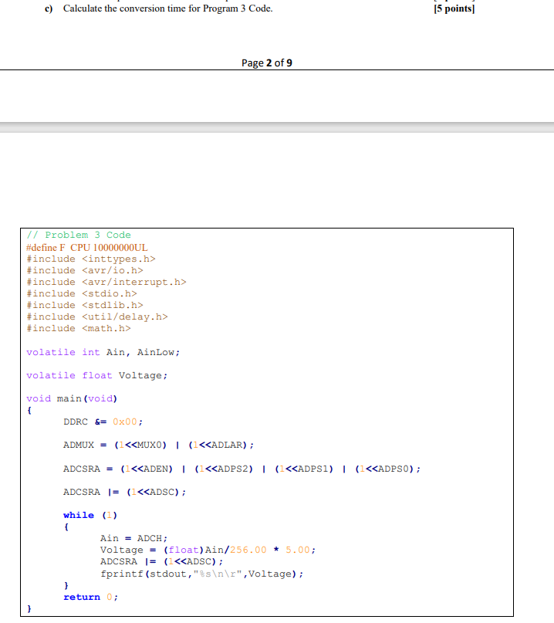Click the 'while (1)' loop statement
The image size is (554, 623).
[x=90, y=515]
